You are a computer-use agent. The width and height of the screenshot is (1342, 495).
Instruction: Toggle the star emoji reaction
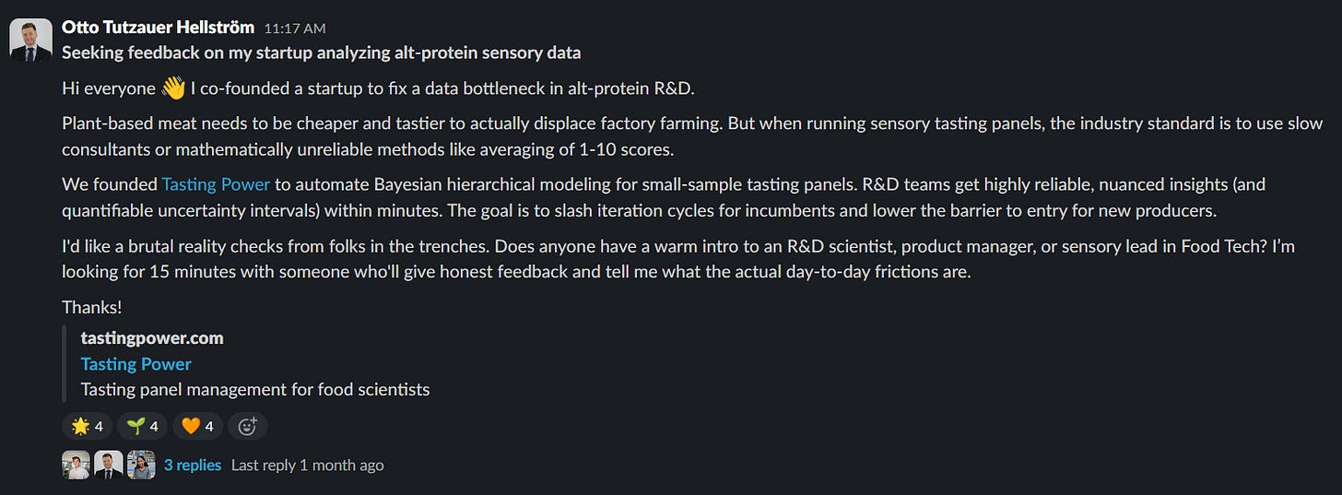(88, 426)
